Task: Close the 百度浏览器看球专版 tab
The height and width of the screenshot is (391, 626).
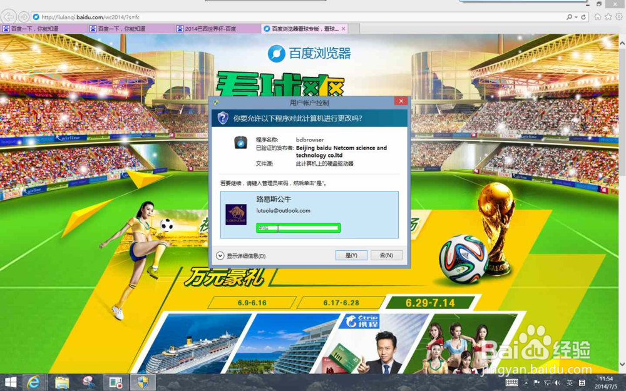Action: click(x=343, y=29)
